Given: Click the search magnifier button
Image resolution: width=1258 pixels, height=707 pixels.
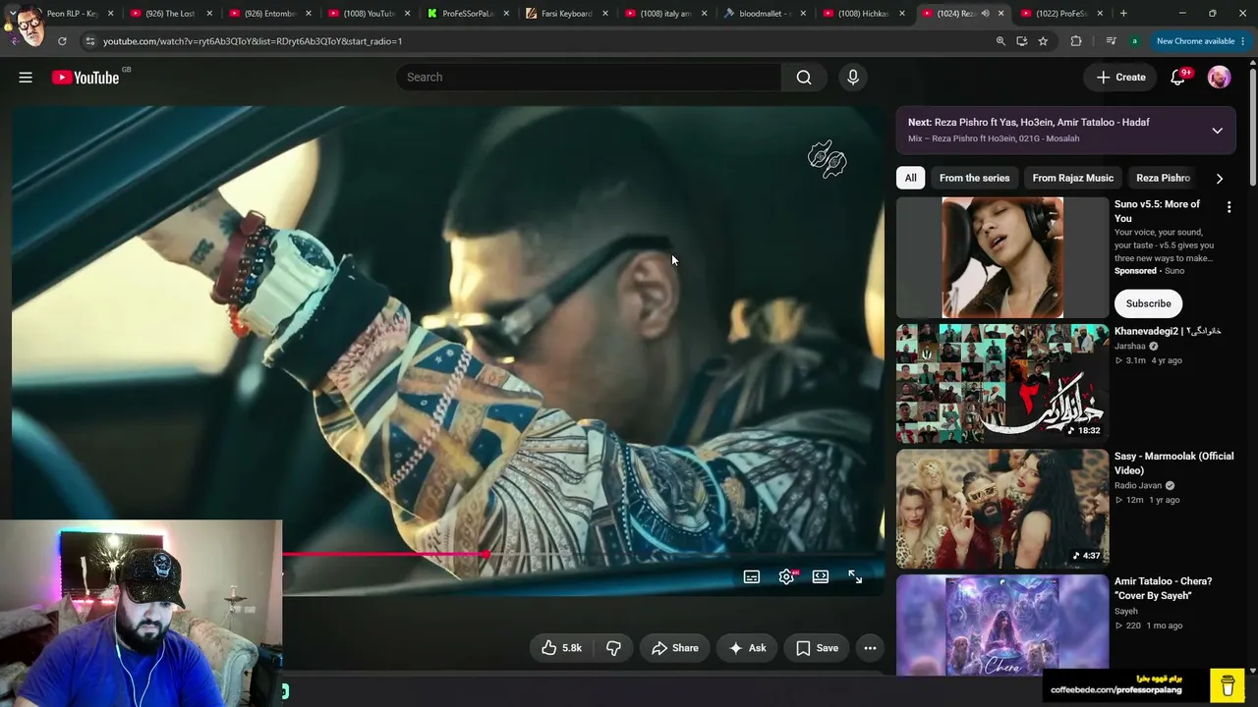Looking at the screenshot, I should (x=804, y=78).
